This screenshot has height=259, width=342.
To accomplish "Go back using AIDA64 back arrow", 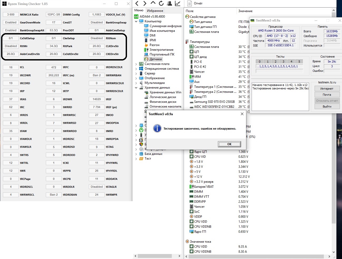I will pyautogui.click(x=137, y=3).
